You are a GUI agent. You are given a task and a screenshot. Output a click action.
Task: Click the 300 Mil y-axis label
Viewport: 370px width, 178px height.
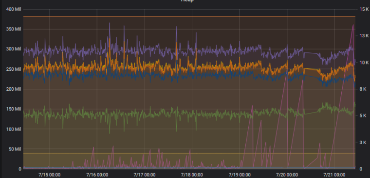(13, 49)
